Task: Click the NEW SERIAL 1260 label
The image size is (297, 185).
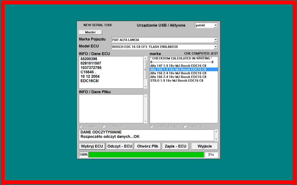Action: pos(98,25)
